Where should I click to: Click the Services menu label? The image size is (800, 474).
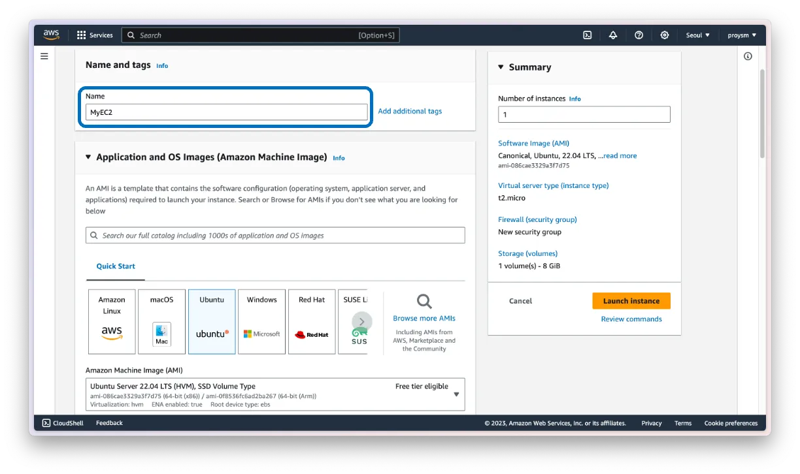click(x=101, y=35)
